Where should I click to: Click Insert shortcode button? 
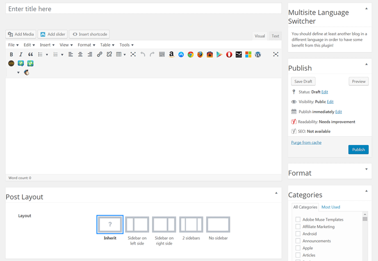click(89, 34)
